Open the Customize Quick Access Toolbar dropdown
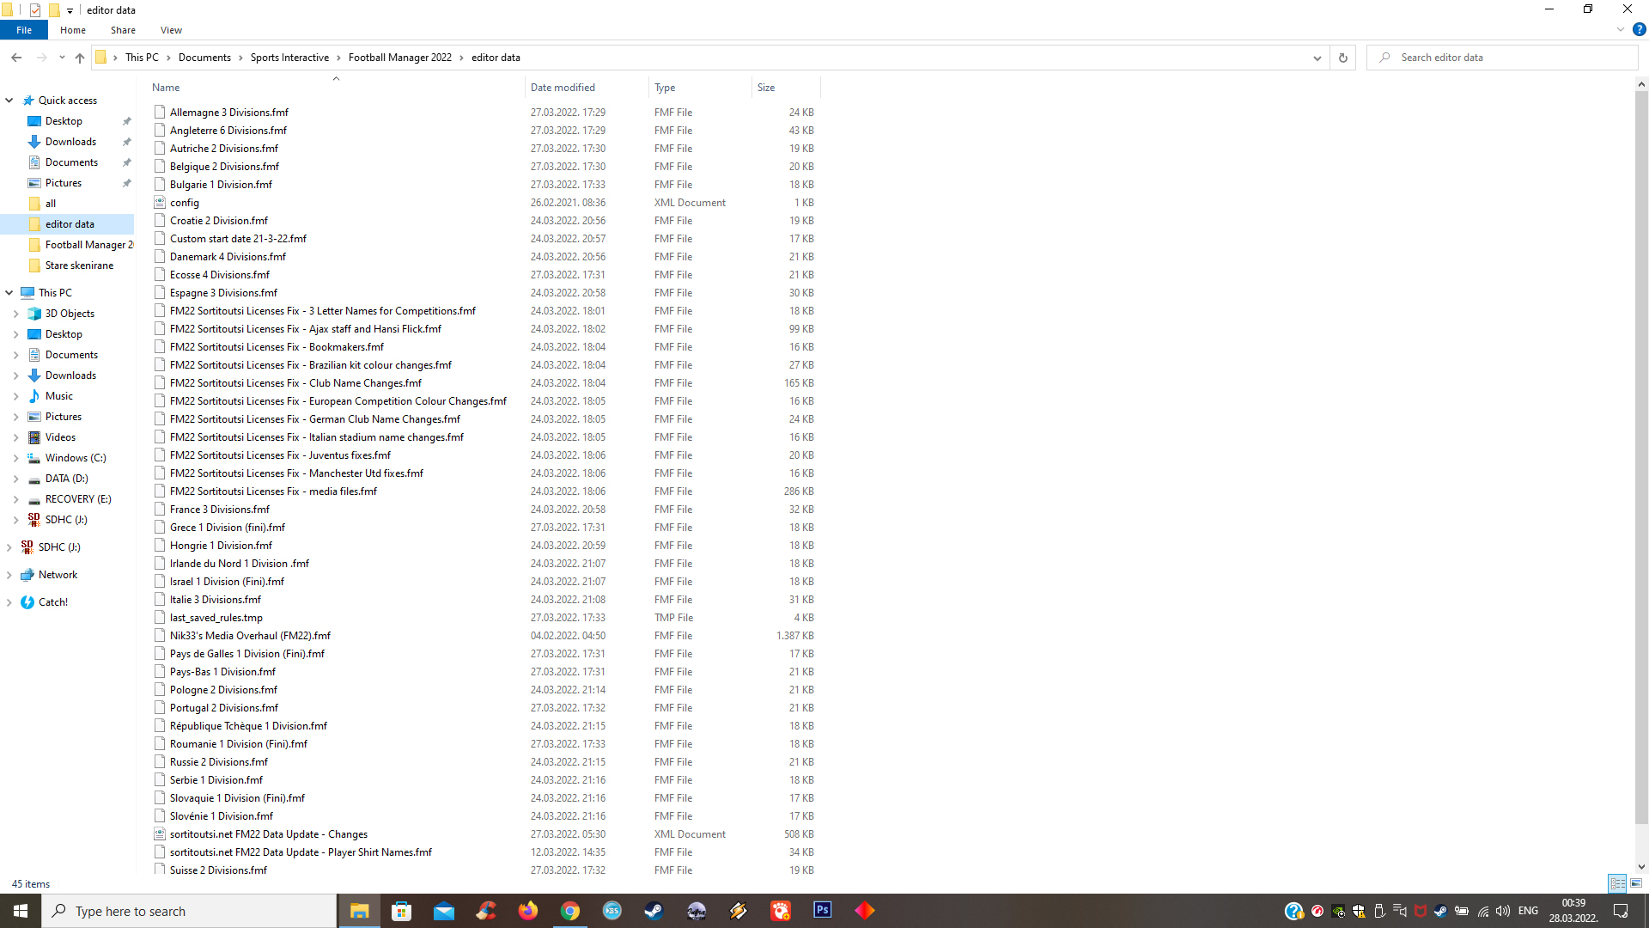The height and width of the screenshot is (928, 1649). tap(70, 11)
